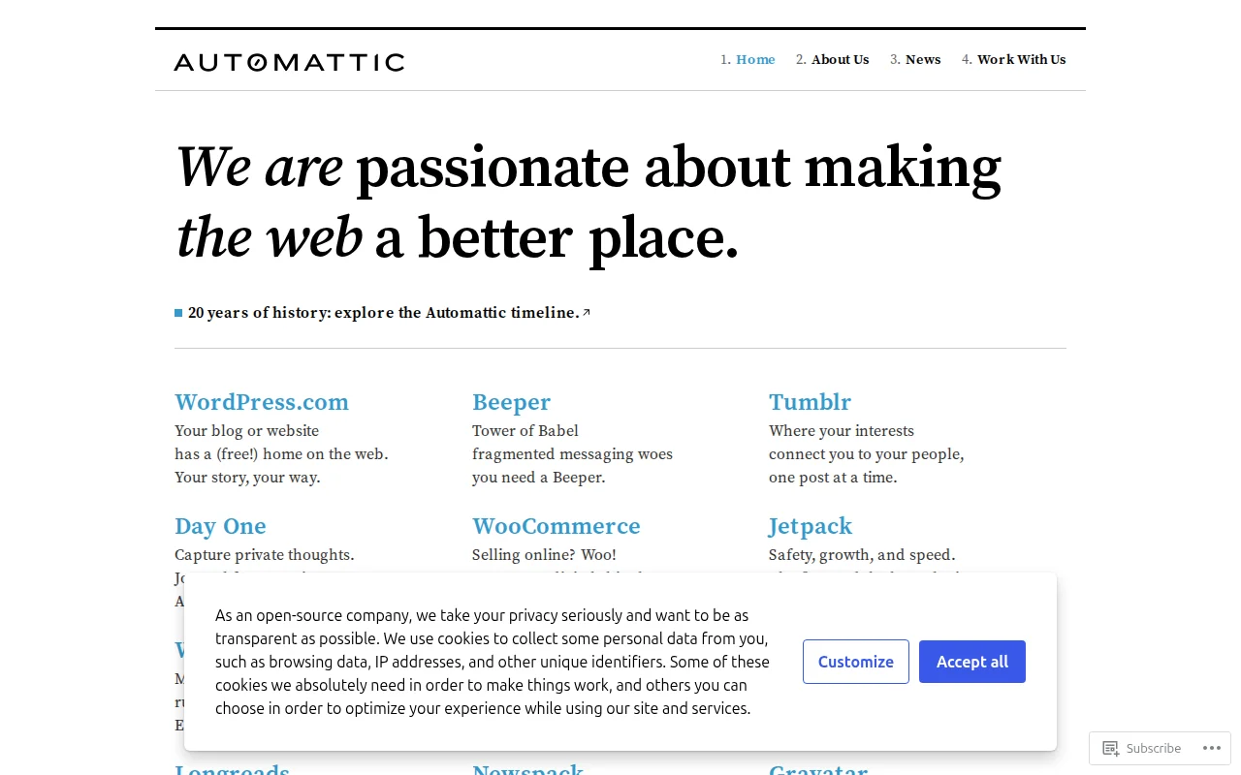Open the Tumblr link
The height and width of the screenshot is (775, 1241).
pyautogui.click(x=811, y=402)
